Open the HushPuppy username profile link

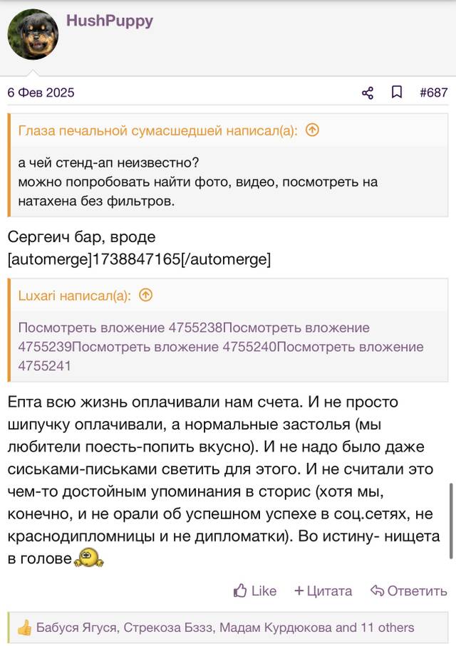pos(110,21)
